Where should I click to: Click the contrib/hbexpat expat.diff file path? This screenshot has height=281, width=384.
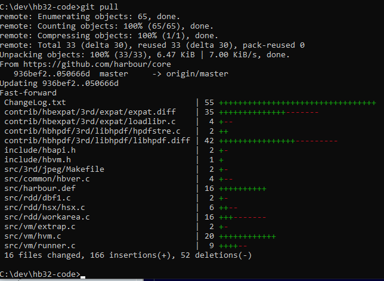pyautogui.click(x=89, y=112)
